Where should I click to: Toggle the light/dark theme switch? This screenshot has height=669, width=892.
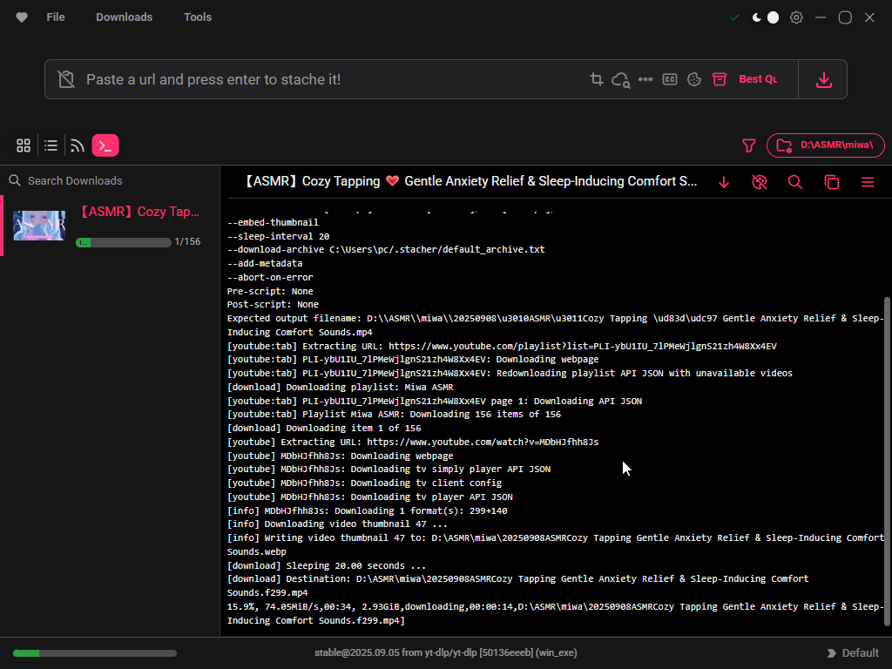(765, 17)
